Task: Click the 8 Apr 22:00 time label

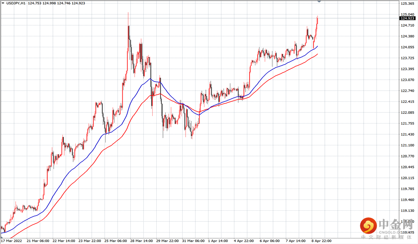Action: coord(322,241)
